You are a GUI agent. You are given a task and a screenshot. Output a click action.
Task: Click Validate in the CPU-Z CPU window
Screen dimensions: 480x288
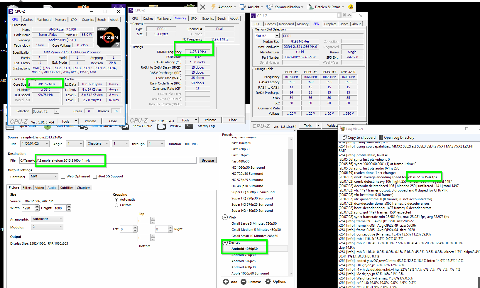[x=90, y=121]
